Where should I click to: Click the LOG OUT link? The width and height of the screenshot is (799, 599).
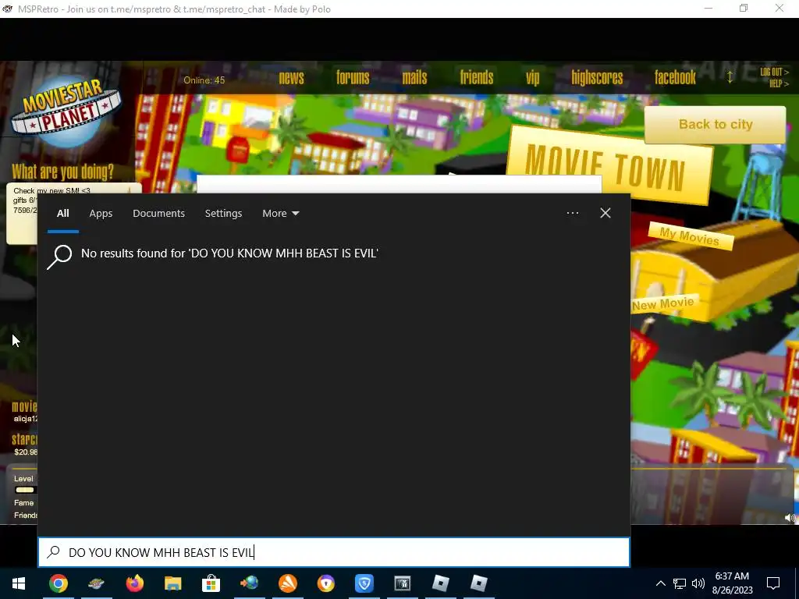pos(774,72)
